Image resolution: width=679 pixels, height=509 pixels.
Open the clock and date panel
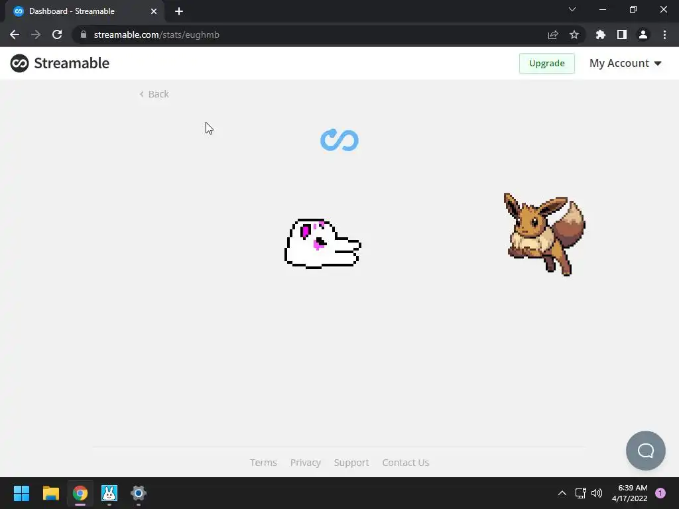630,493
